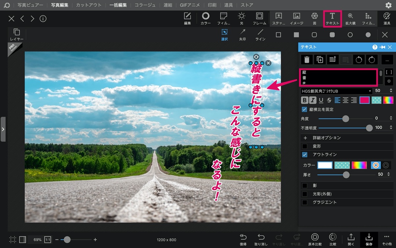Disable the アウトライン outline checkbox

[305, 154]
